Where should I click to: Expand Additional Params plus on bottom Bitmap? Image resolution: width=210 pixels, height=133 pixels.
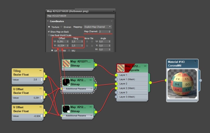click(91, 116)
